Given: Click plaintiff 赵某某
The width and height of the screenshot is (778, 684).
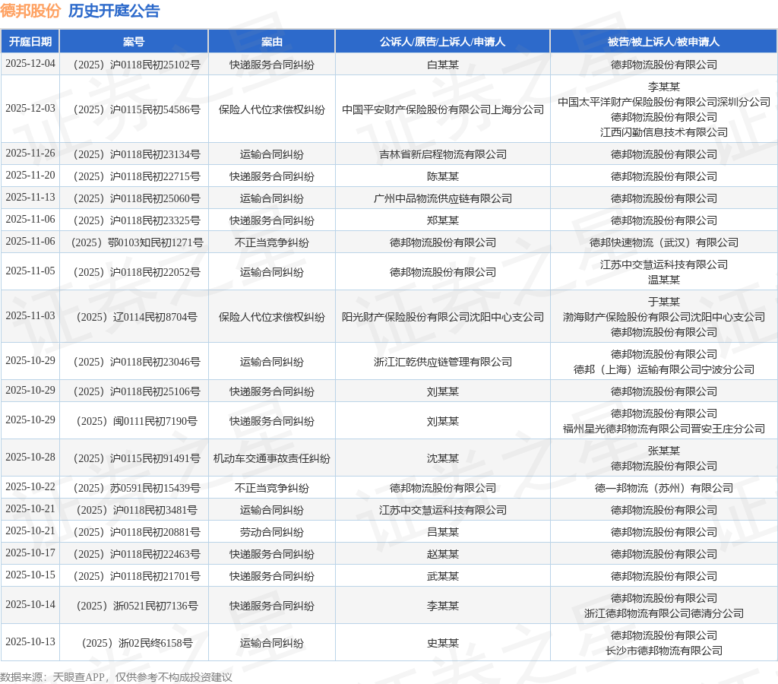Looking at the screenshot, I should click(443, 554).
